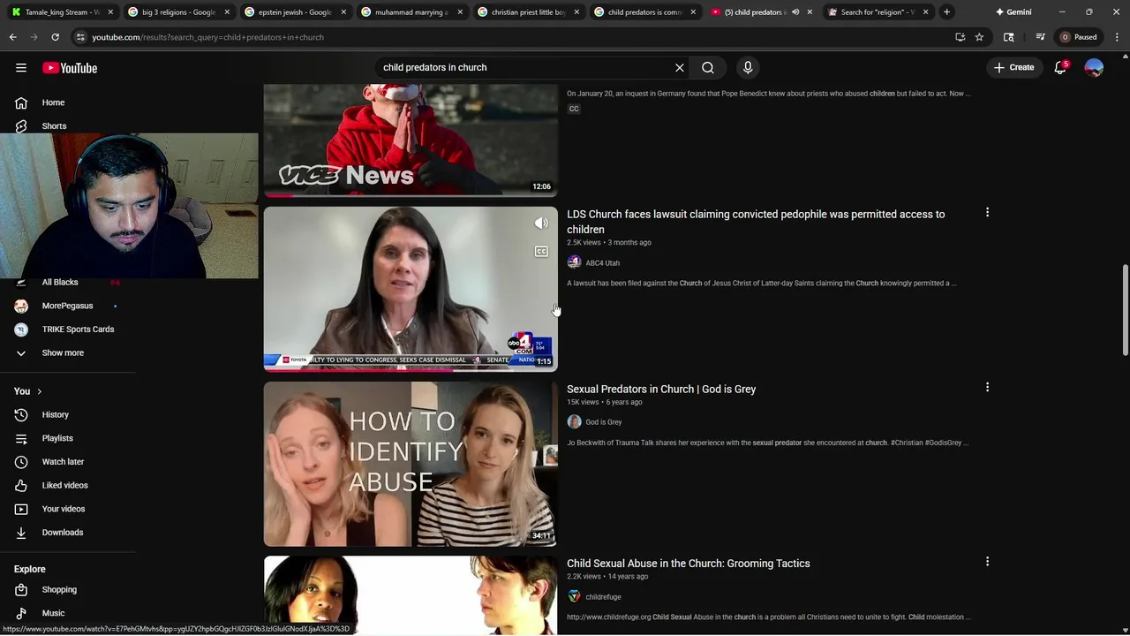Viewport: 1130px width, 636px height.
Task: Open the Create button
Action: coord(1013,68)
